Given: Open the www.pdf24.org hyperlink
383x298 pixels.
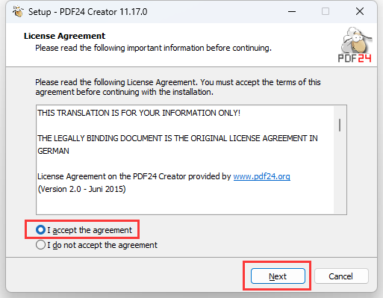Looking at the screenshot, I should pyautogui.click(x=261, y=176).
